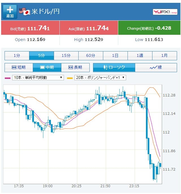This screenshot has width=181, height=194.
Task: Click the magenta moving-average color swatch
Action: (8, 78)
